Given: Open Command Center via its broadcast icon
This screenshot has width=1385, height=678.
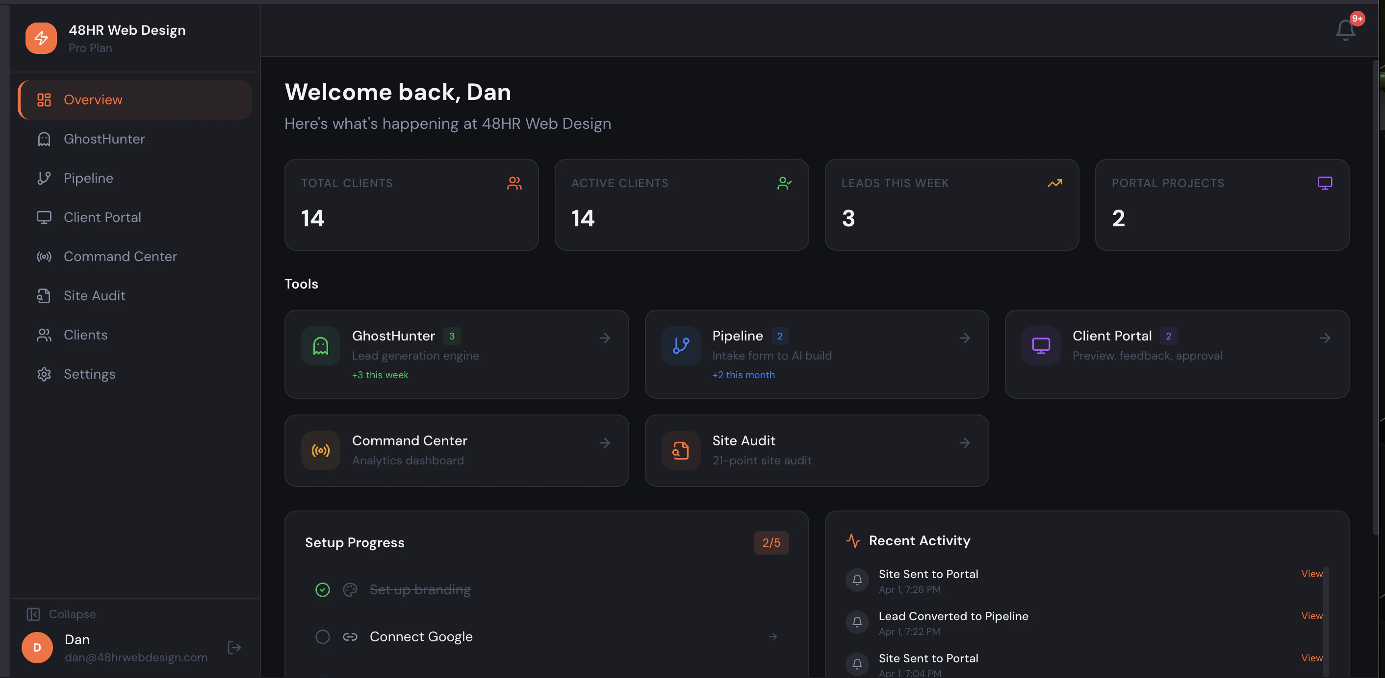Looking at the screenshot, I should 44,256.
